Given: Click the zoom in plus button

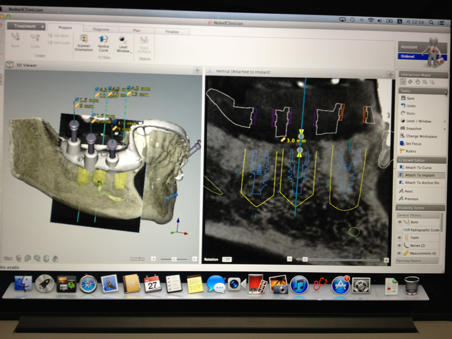Looking at the screenshot, I should point(386,260).
